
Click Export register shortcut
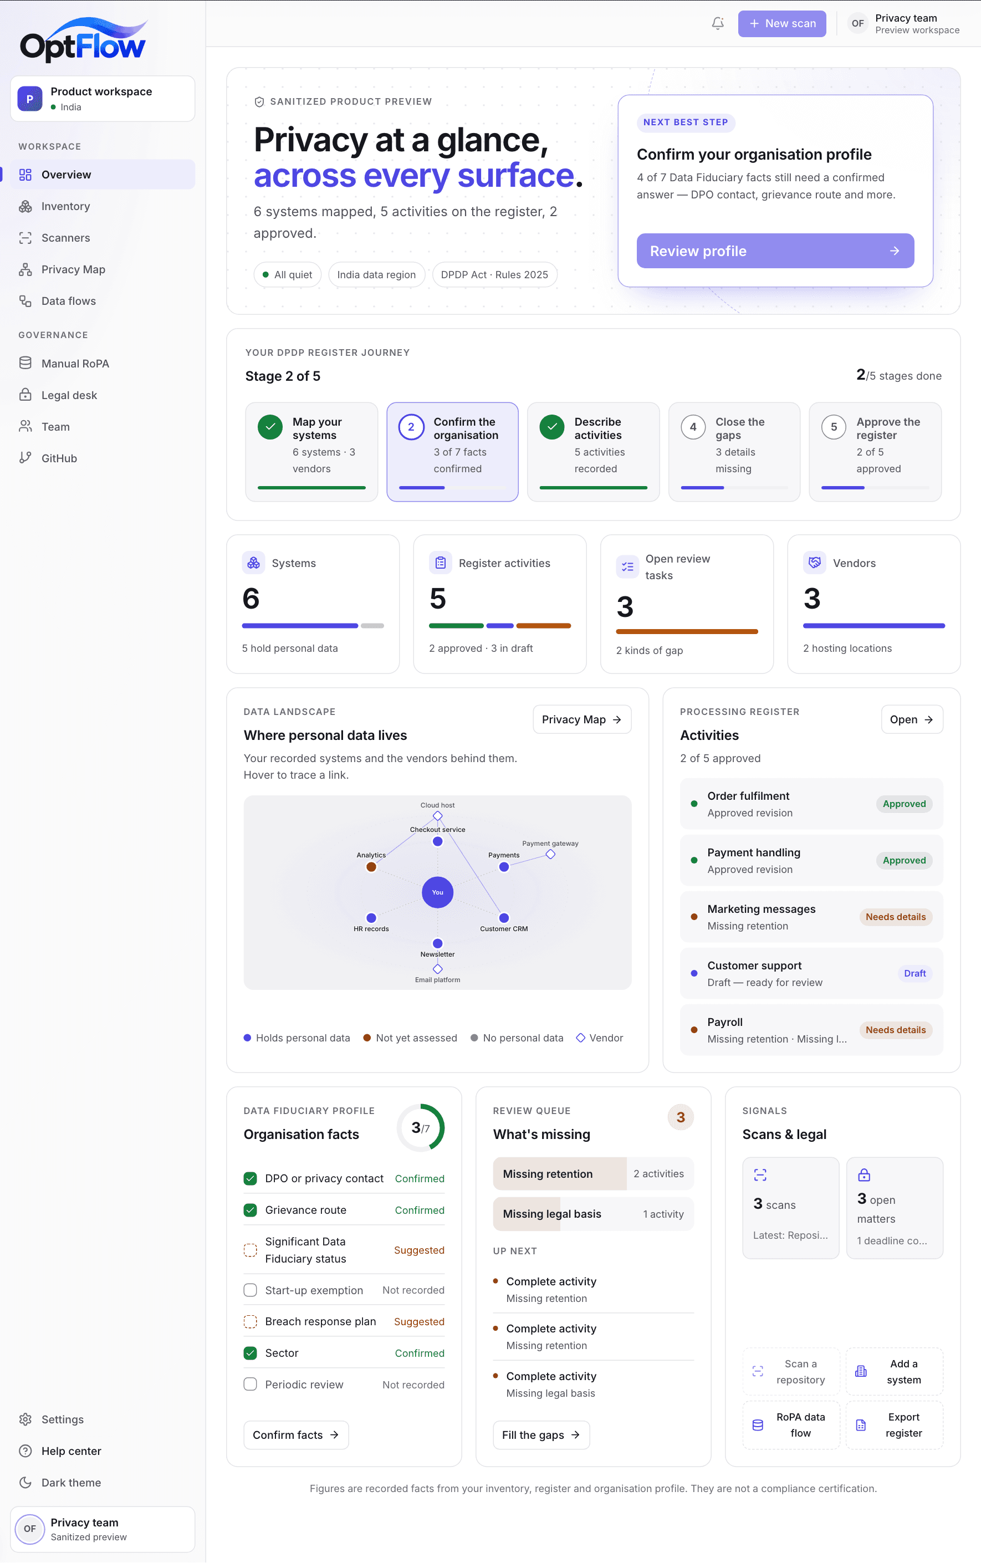click(x=895, y=1425)
